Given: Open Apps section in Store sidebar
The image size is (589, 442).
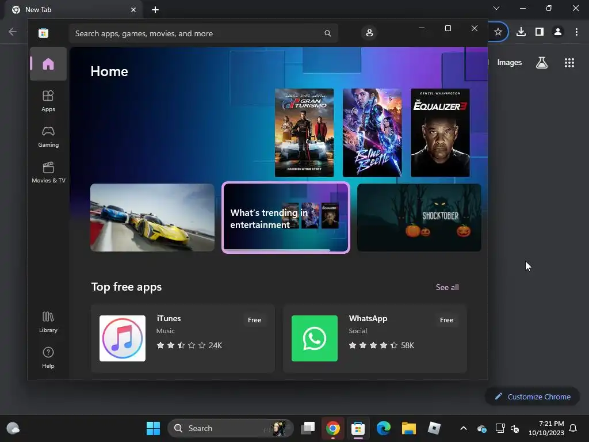Looking at the screenshot, I should click(48, 101).
